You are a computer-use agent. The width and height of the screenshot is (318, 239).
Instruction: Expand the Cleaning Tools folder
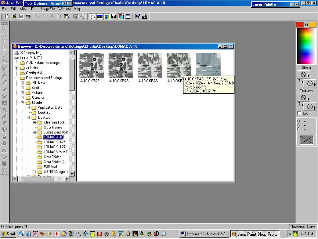point(34,123)
